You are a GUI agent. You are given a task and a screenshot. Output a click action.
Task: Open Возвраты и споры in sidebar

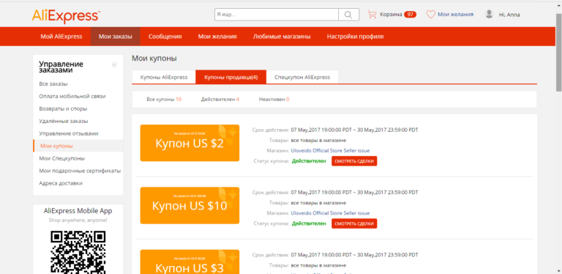point(63,108)
